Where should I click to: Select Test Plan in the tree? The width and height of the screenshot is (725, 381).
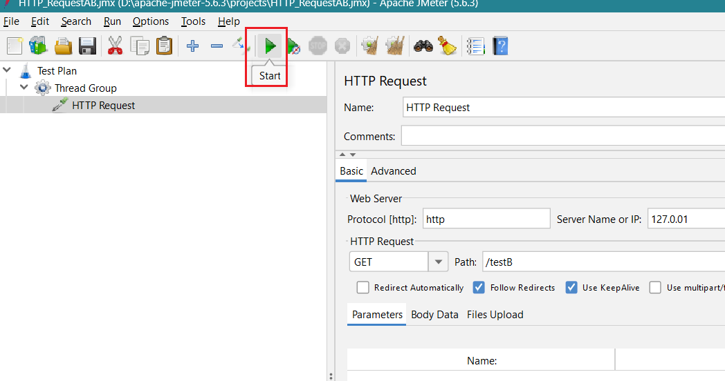[x=57, y=71]
